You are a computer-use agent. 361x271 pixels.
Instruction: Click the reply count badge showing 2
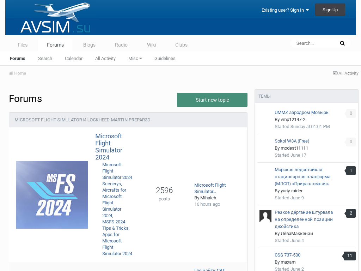pos(350,213)
